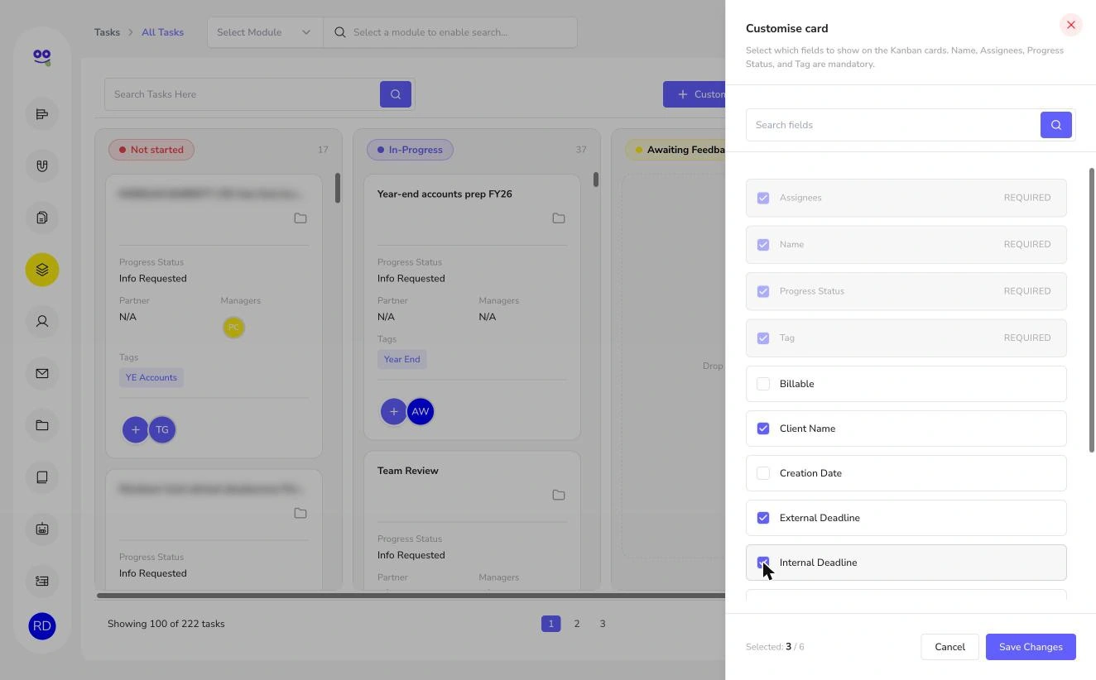Go to page 3 of tasks

tap(603, 624)
